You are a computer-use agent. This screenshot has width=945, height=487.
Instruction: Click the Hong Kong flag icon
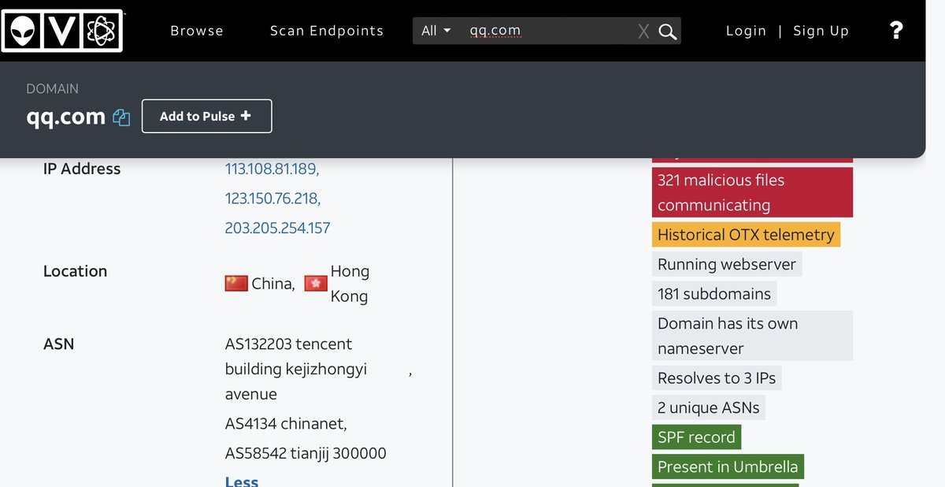(316, 284)
